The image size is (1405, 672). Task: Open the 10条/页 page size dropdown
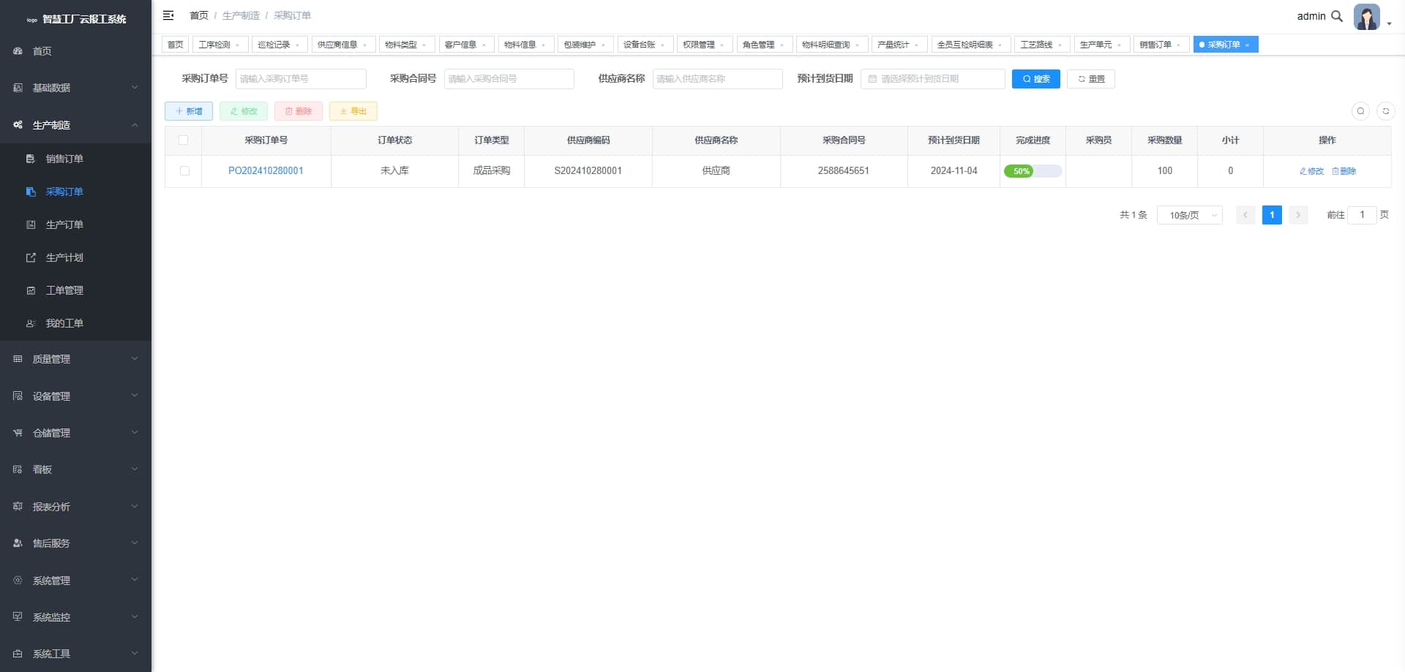click(1190, 215)
